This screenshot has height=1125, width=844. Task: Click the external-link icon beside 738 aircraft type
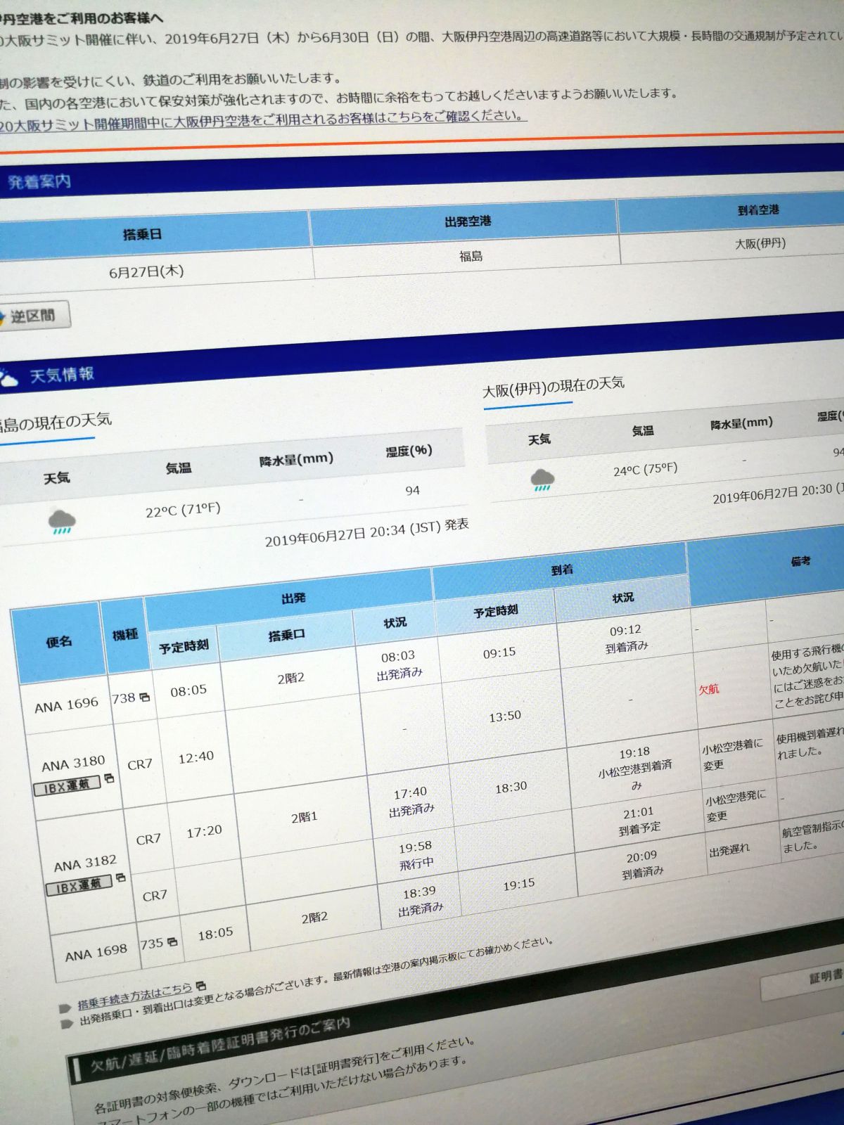pyautogui.click(x=145, y=697)
